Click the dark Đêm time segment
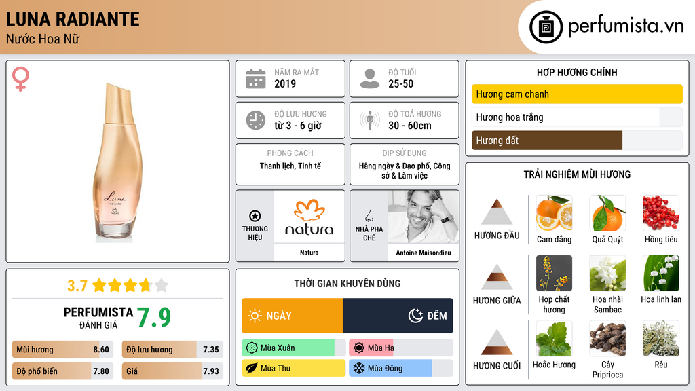This screenshot has height=391, width=695. (x=398, y=316)
